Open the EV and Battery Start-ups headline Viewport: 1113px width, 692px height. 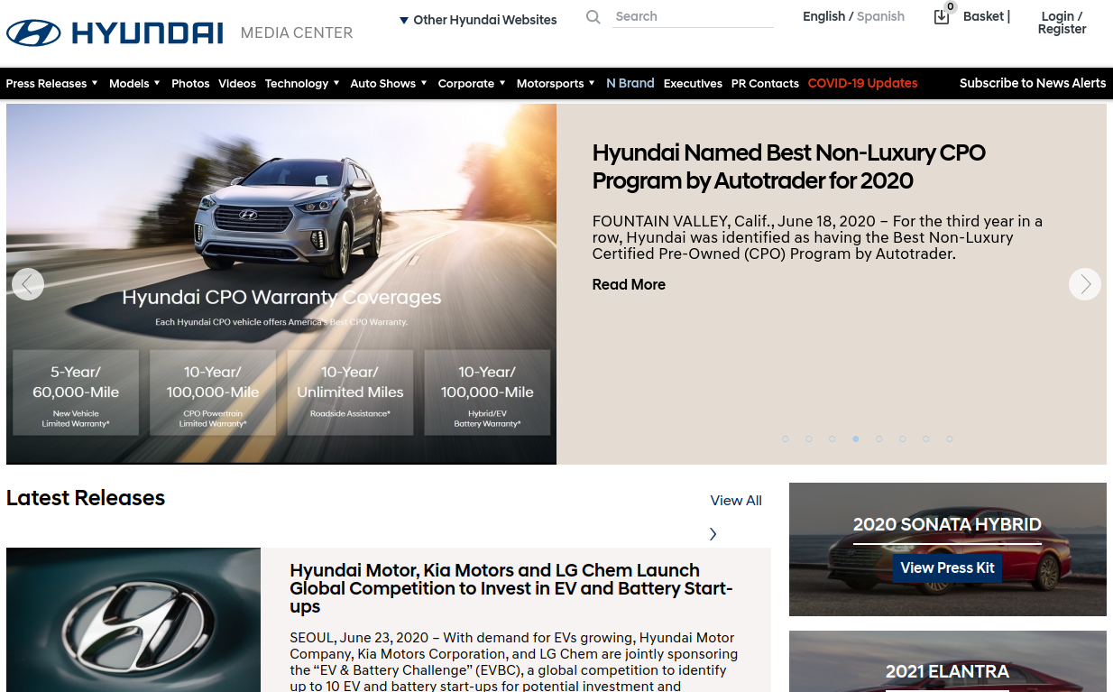click(x=511, y=588)
